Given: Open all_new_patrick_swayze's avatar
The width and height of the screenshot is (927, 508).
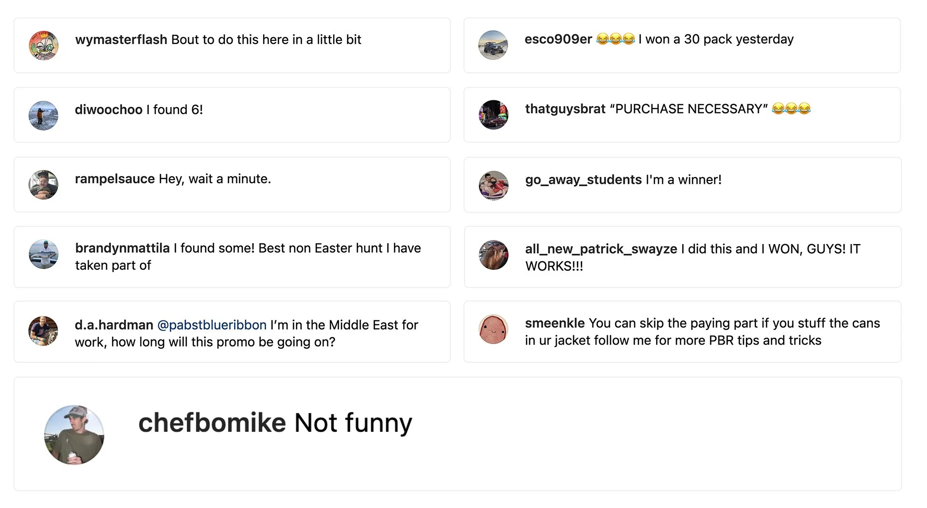Looking at the screenshot, I should click(493, 255).
